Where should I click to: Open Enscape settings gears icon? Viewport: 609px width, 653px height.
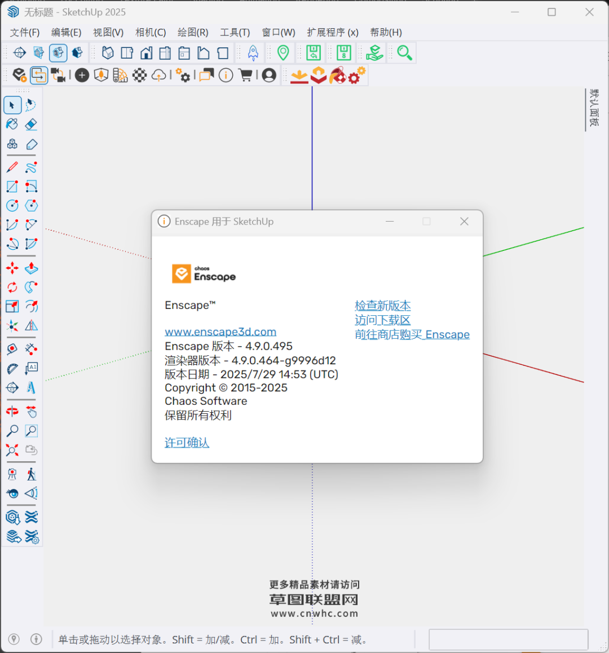point(183,76)
